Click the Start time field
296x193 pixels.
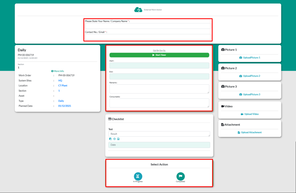click(159, 66)
